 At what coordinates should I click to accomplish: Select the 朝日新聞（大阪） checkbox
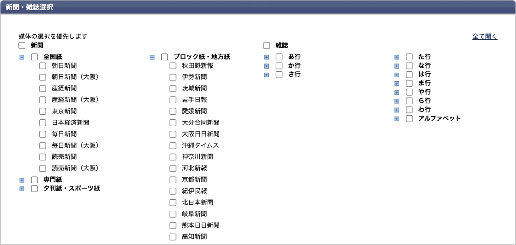43,77
